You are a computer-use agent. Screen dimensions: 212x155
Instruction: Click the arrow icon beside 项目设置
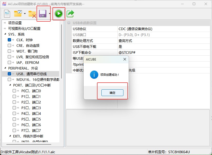click(5, 23)
